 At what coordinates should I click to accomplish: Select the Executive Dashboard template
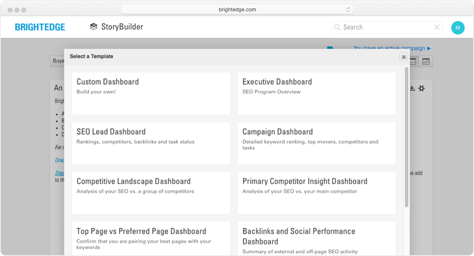point(316,93)
